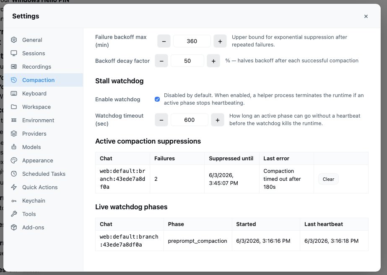387x275 pixels.
Task: Go to Quick Actions settings
Action: click(x=44, y=187)
